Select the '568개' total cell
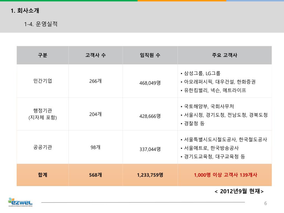Viewport: 284px width, 213px height. pyautogui.click(x=95, y=175)
